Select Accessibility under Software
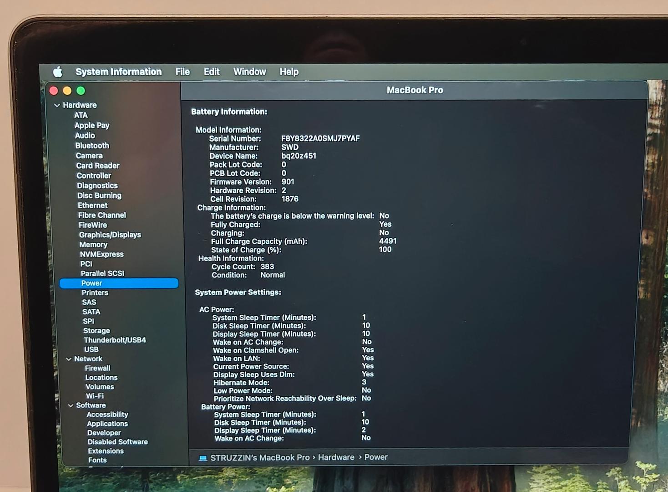 pos(107,415)
